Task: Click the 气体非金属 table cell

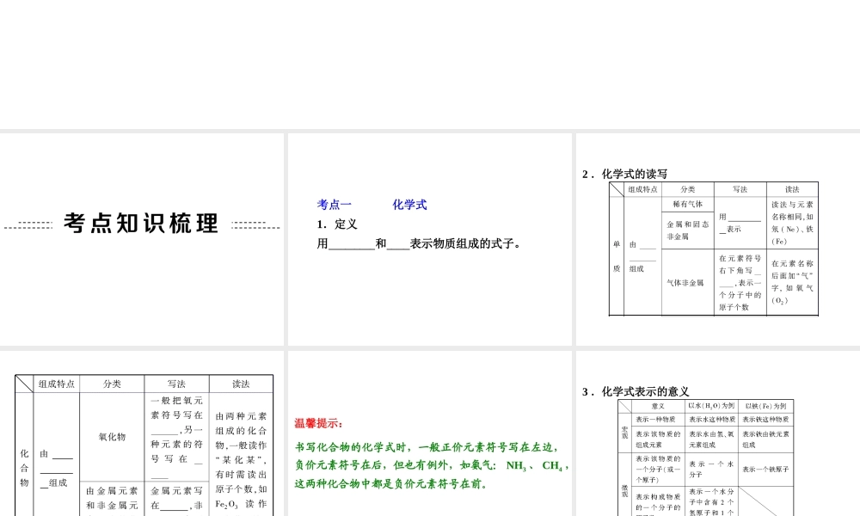Action: click(688, 282)
